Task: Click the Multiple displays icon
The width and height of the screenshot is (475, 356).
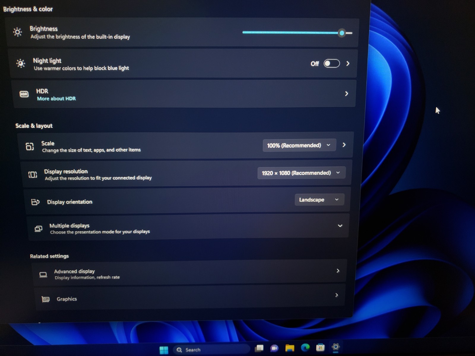Action: pos(38,229)
